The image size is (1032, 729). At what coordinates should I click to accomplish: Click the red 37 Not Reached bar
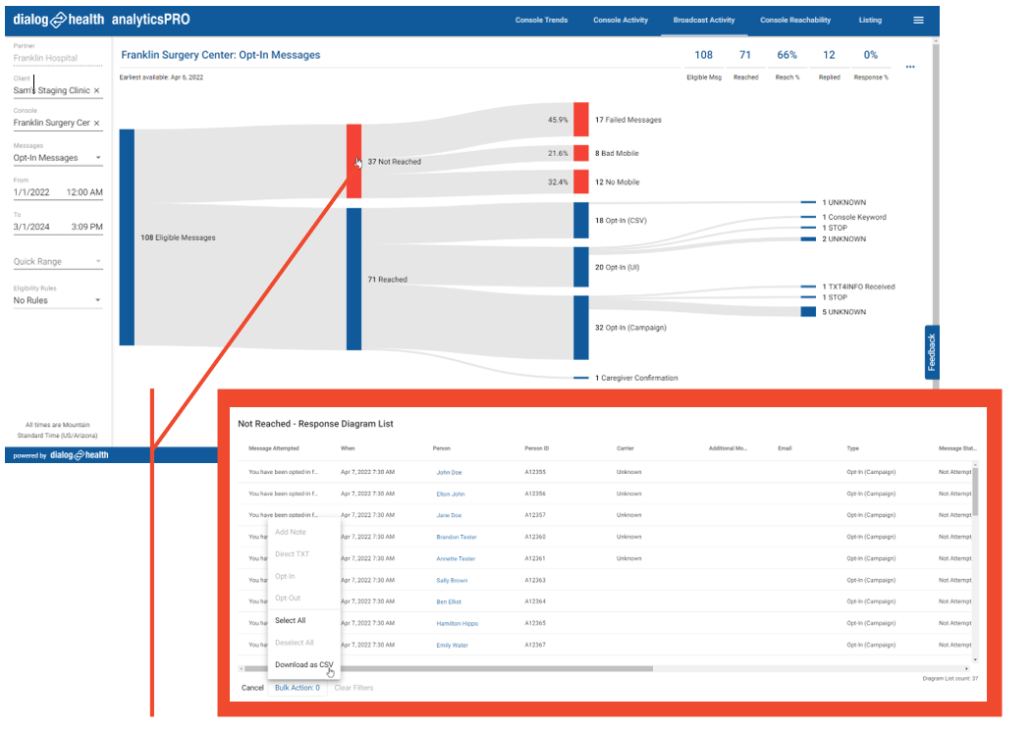point(354,161)
